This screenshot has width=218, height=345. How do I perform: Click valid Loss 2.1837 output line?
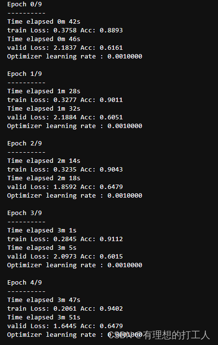(65, 47)
